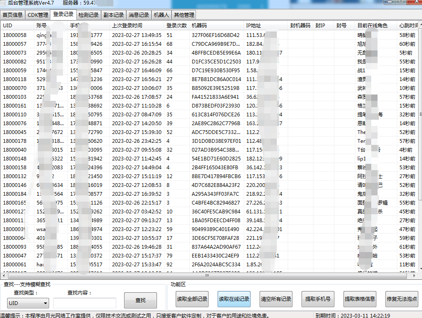Click the 查找内容 search input field

85,303
